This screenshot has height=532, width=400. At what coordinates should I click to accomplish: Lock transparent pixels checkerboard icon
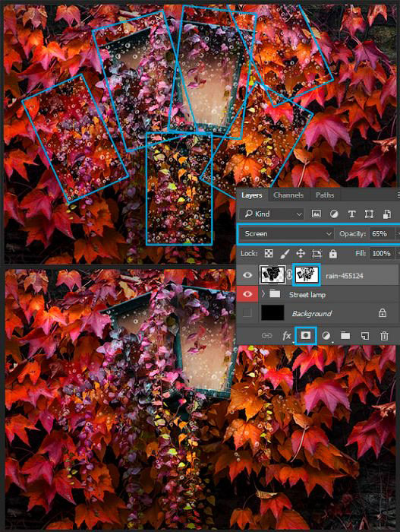click(269, 253)
